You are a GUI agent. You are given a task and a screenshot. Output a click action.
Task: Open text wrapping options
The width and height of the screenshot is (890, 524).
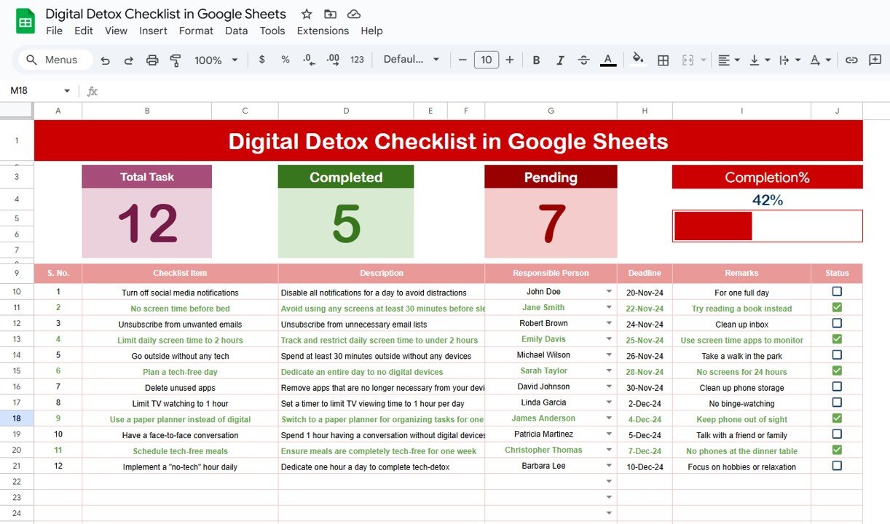(789, 60)
